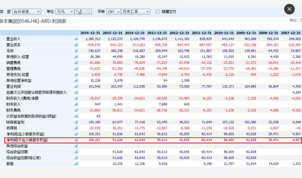Open the 万元 unit dropdown
Viewport: 302px width, 178px height.
pos(65,12)
